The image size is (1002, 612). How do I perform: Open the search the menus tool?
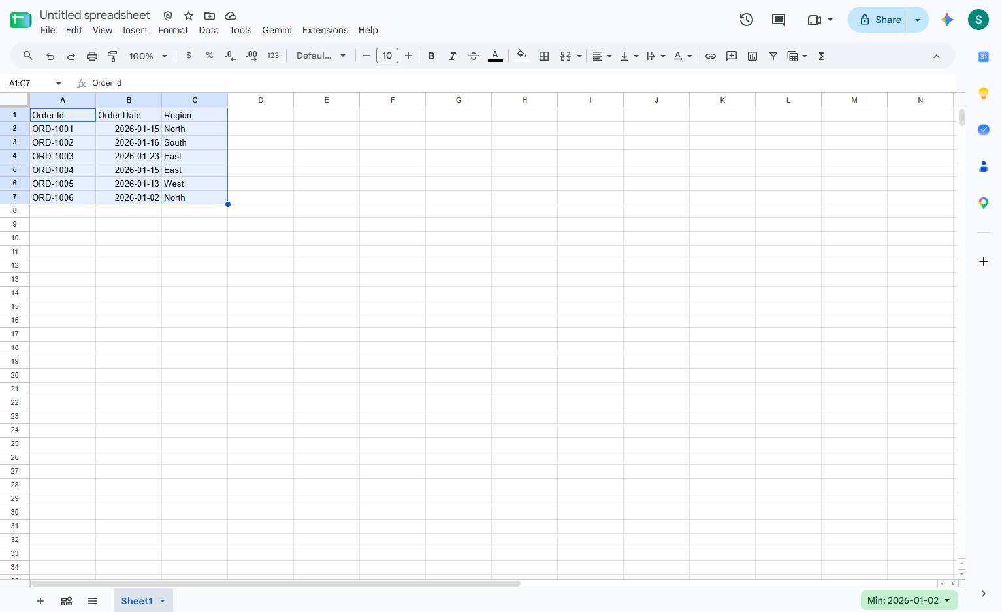tap(28, 56)
